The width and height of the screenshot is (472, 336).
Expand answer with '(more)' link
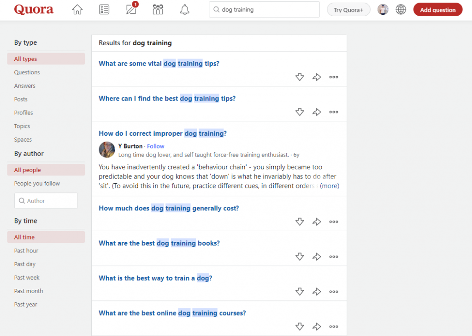point(330,186)
